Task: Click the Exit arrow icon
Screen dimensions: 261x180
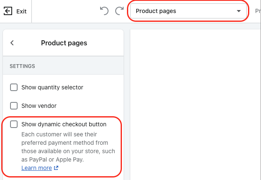Action: pos(8,11)
